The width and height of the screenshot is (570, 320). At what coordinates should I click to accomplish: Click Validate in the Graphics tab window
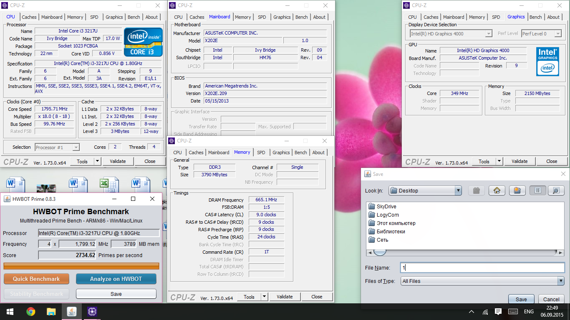click(520, 161)
